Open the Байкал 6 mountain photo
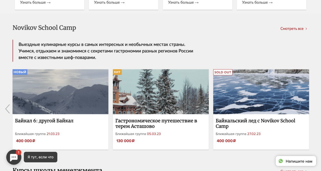This screenshot has width=321, height=171. coord(60,92)
